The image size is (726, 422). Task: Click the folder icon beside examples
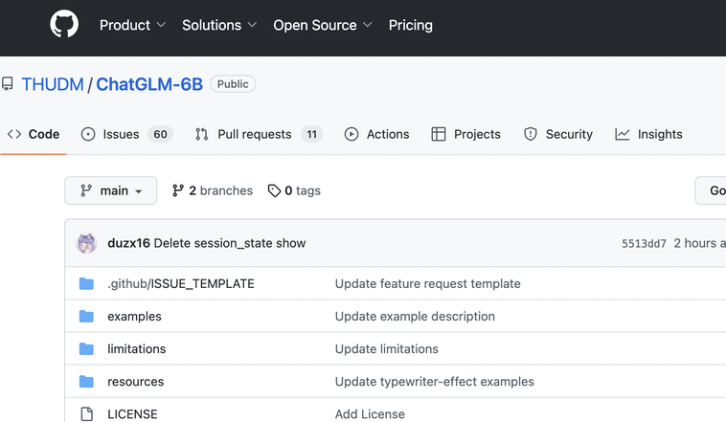(x=87, y=316)
